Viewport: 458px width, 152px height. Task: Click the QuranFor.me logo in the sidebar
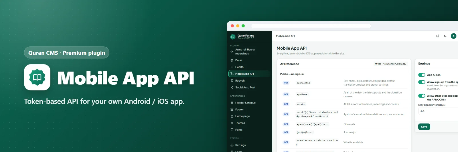pyautogui.click(x=233, y=37)
